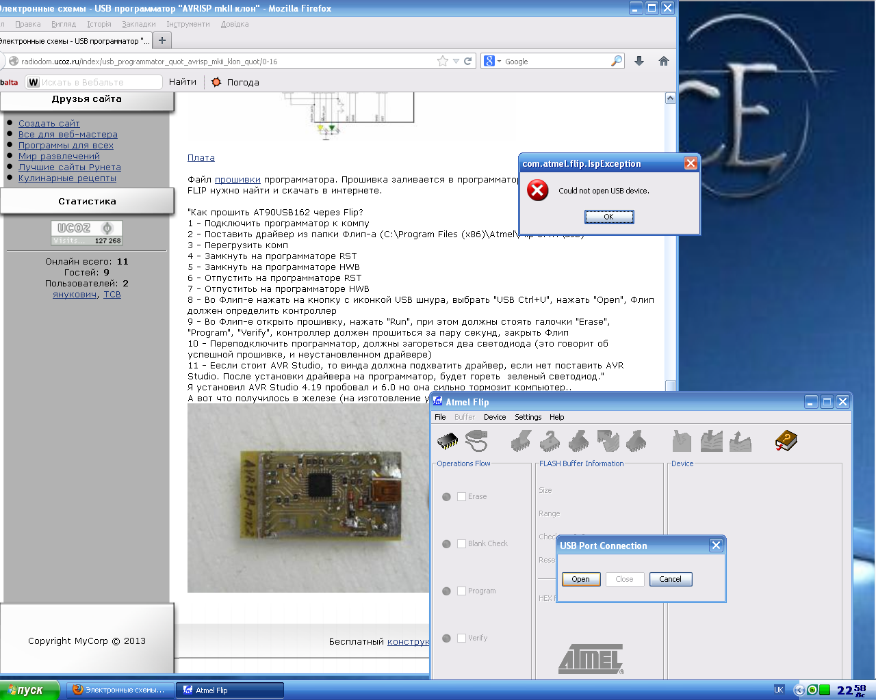Screen dimensions: 876x700
Task: Open the Плата link
Action: (x=201, y=158)
